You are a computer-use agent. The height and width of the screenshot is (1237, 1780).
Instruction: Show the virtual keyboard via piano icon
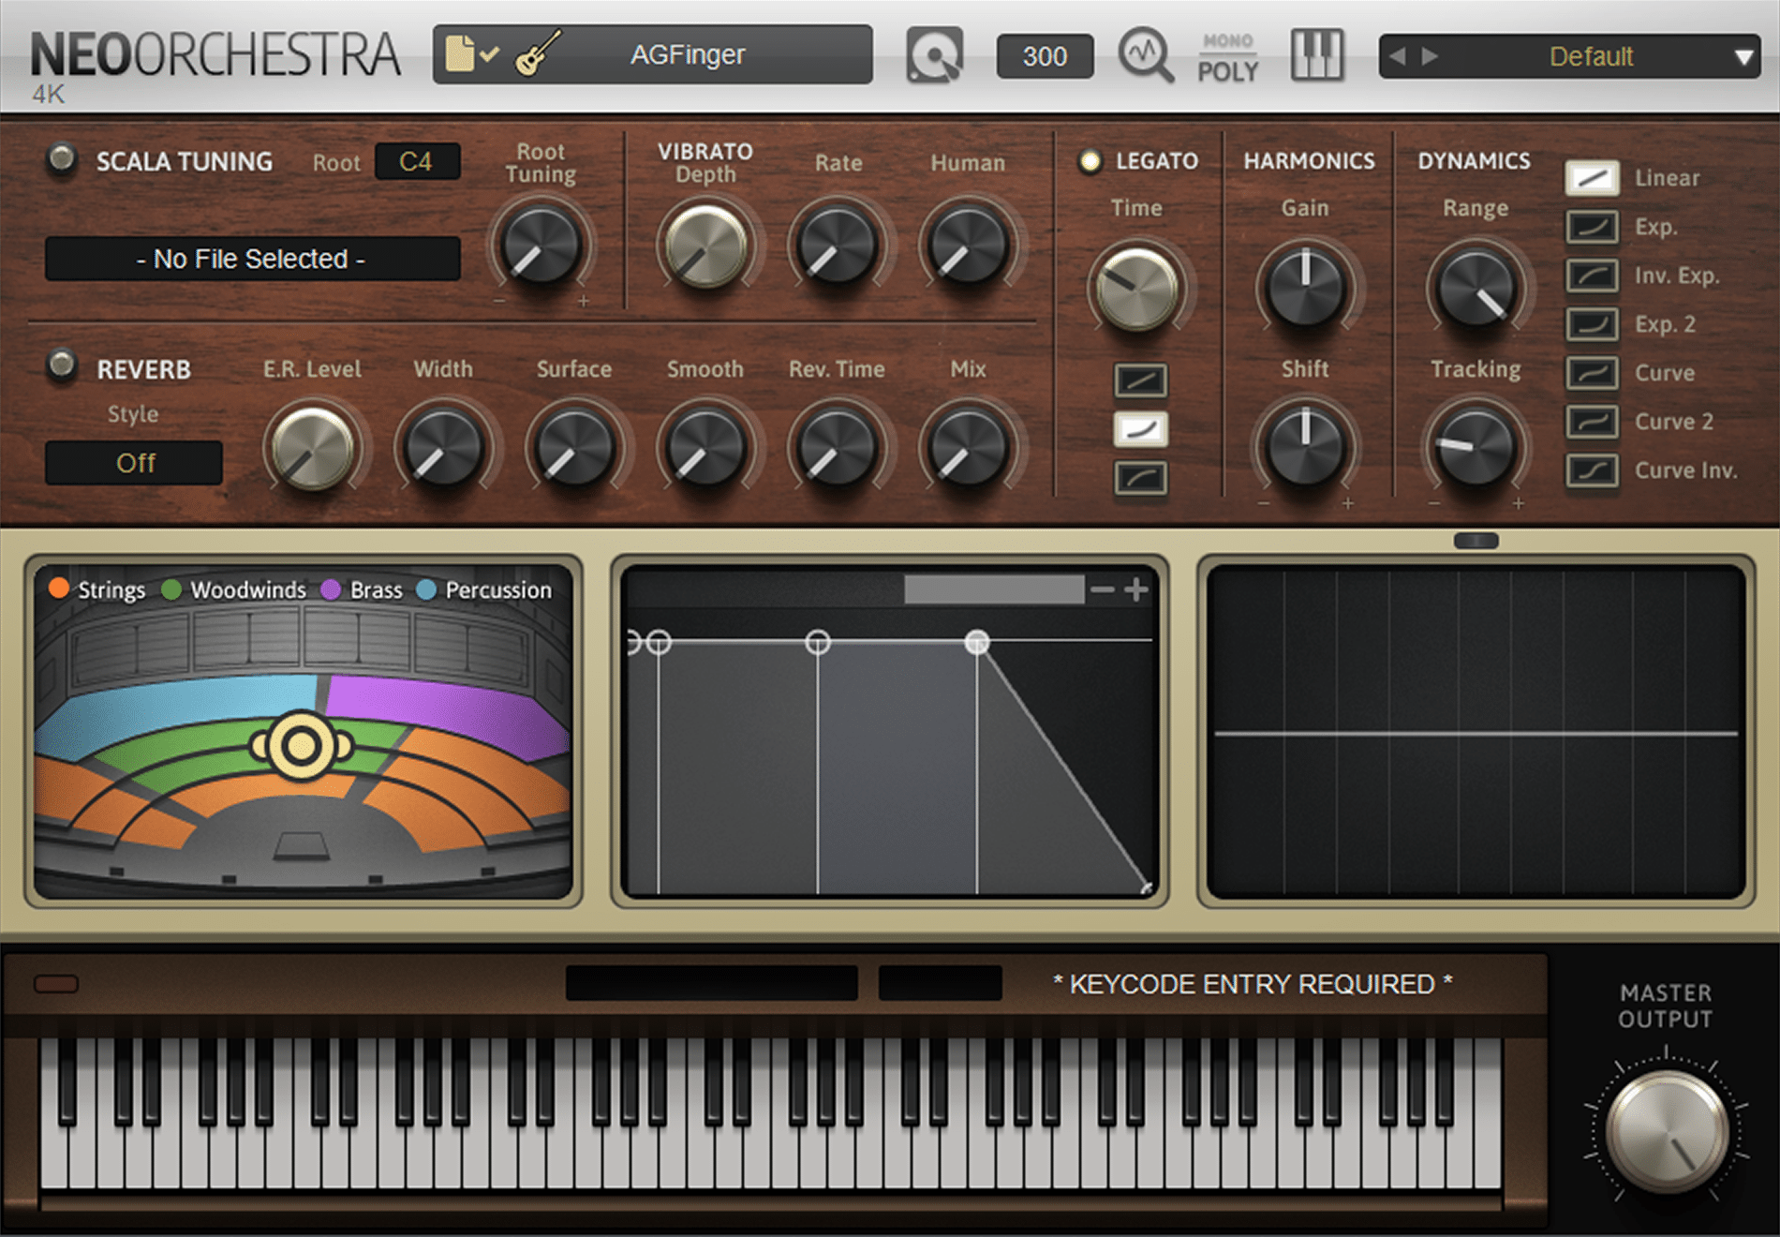[1316, 53]
